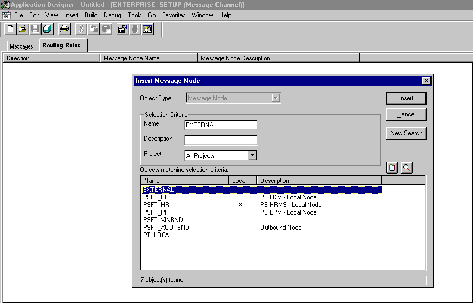Click the Open folder toolbar icon
This screenshot has height=303, width=473.
click(22, 29)
